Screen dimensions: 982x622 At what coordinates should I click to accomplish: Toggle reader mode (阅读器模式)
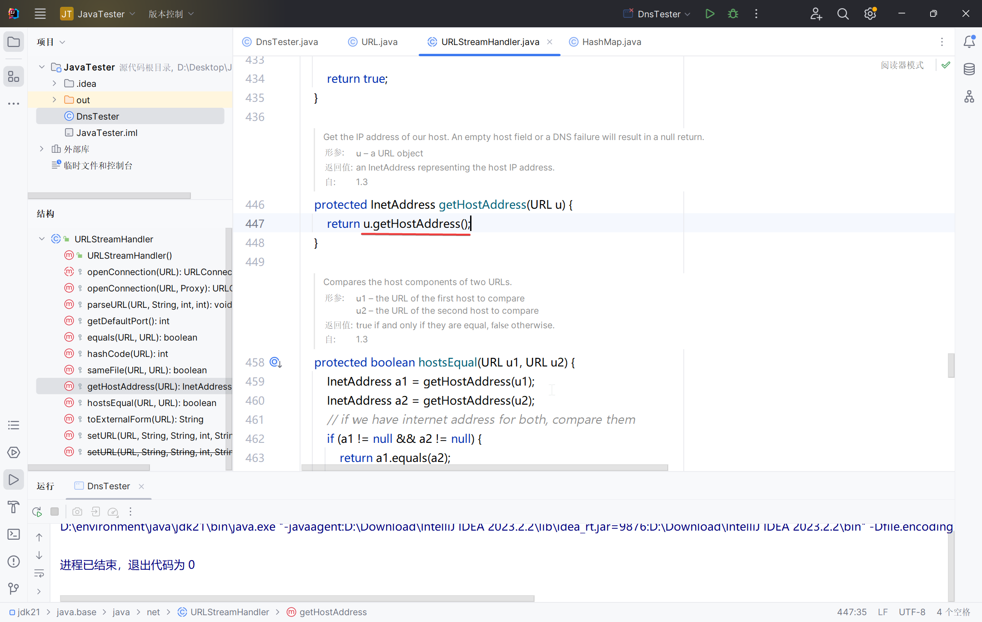tap(902, 65)
